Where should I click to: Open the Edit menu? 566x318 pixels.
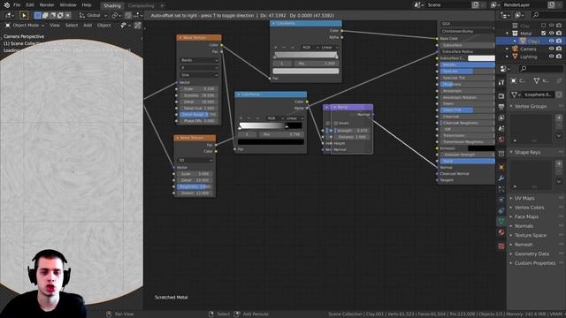point(30,5)
